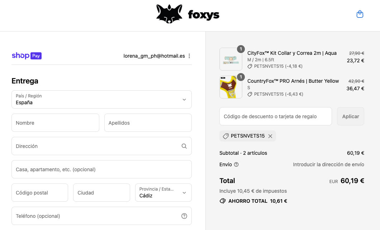Click the CityFox™ Kit Collar y Correa title
The width and height of the screenshot is (380, 230).
tap(292, 53)
